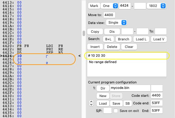175x118 pixels.
Task: Click the memory listing scrollbar thumb
Action: (x=84, y=33)
